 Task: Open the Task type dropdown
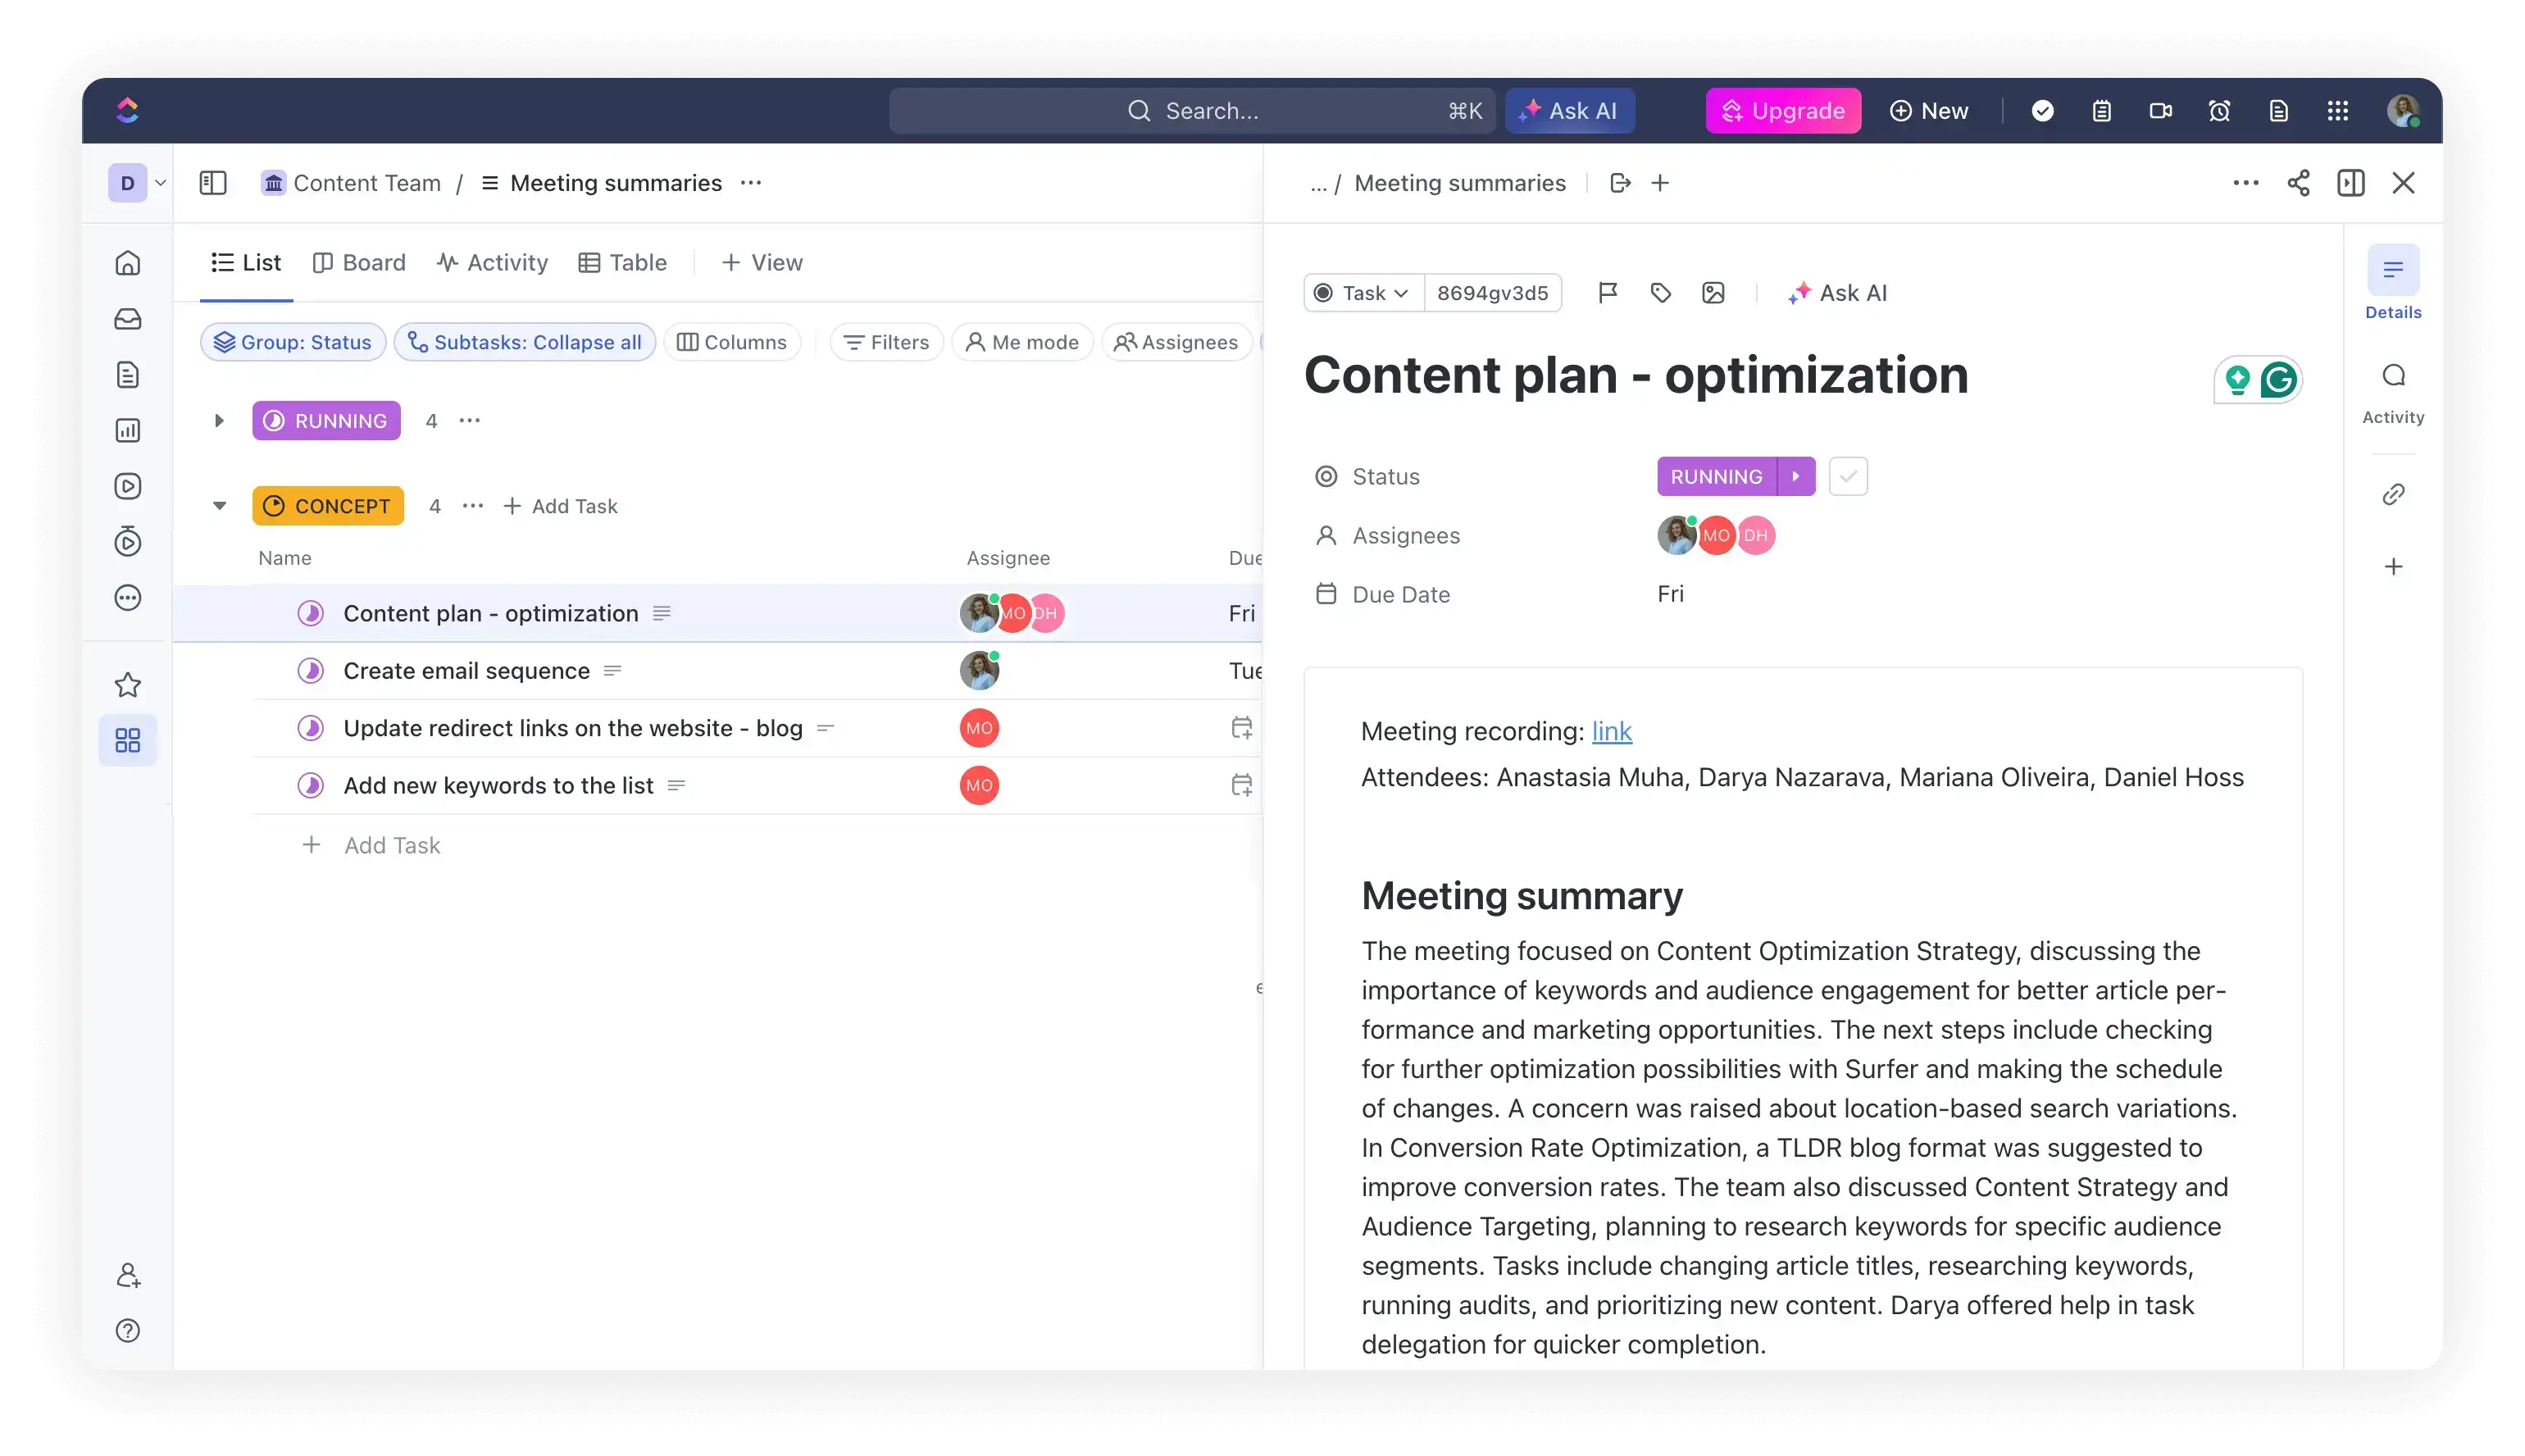1362,292
